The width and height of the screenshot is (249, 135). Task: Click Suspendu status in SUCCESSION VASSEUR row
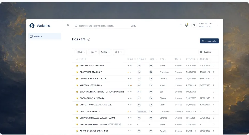click(179, 111)
